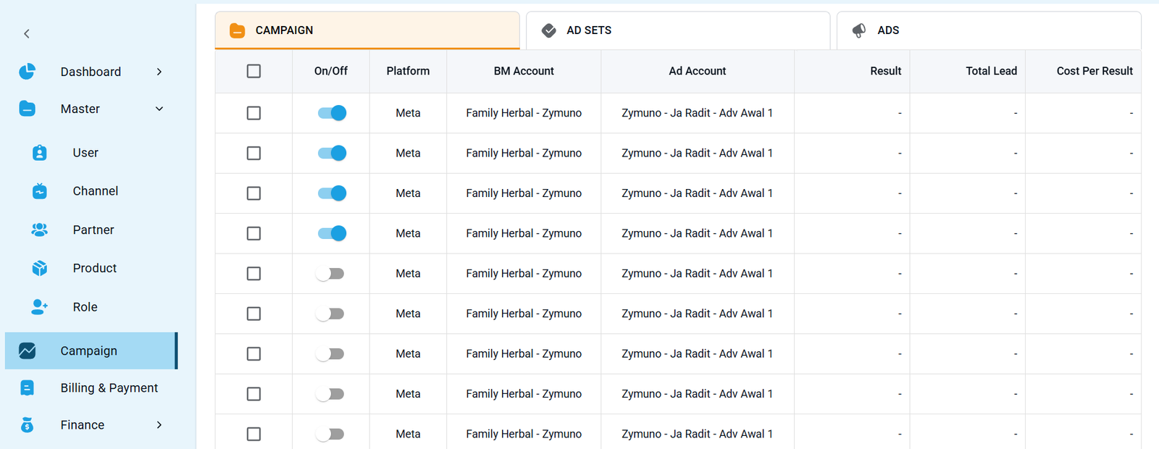The image size is (1159, 449).
Task: Collapse sidebar with the back arrow
Action: click(x=27, y=33)
